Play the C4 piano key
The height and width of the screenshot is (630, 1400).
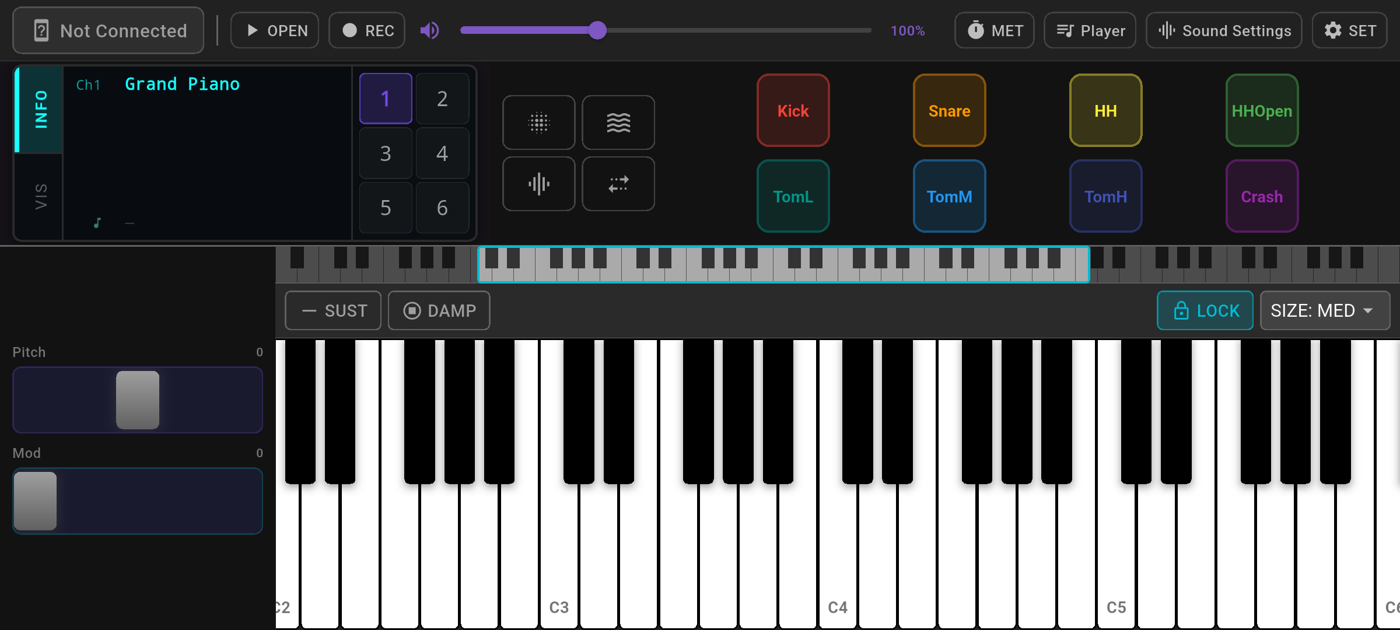tap(838, 554)
